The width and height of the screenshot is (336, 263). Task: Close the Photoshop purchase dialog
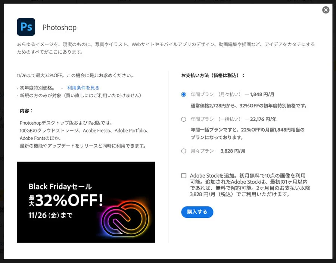pyautogui.click(x=326, y=10)
